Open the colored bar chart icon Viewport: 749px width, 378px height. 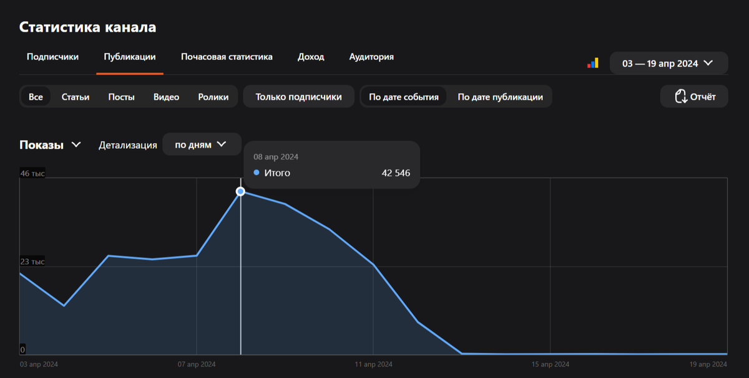click(x=592, y=63)
